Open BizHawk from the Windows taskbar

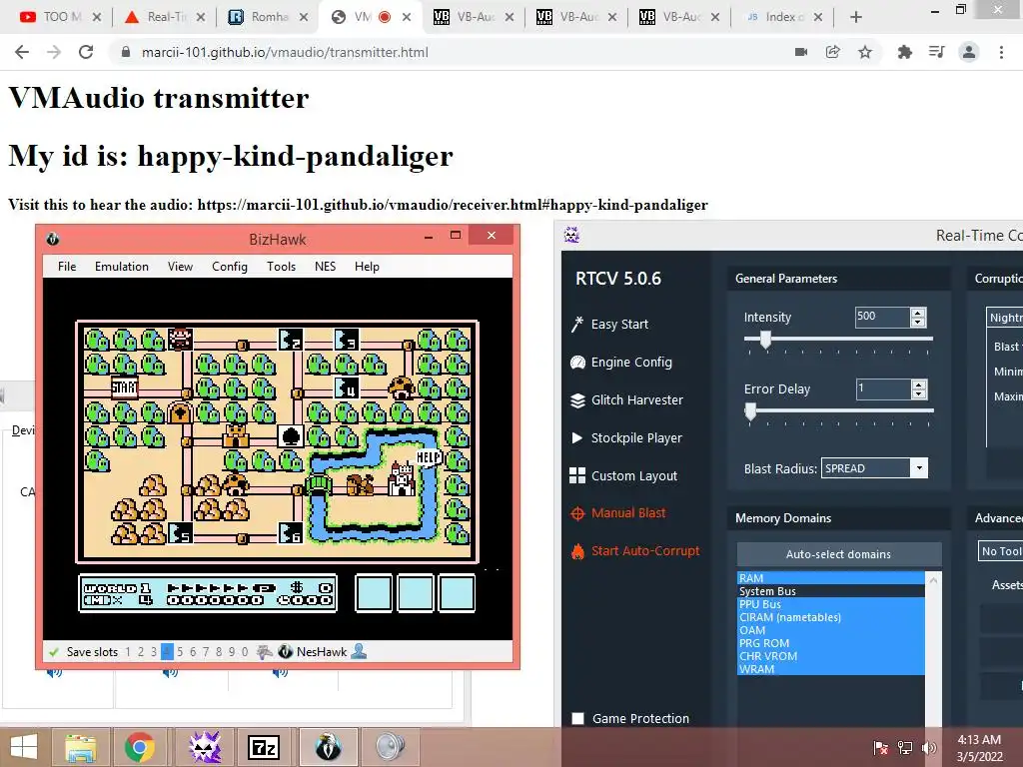click(328, 747)
